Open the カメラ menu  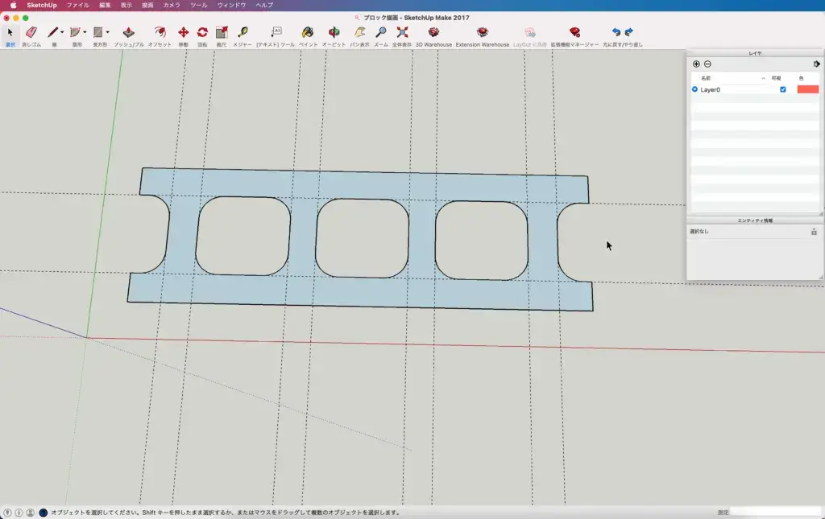tap(172, 6)
